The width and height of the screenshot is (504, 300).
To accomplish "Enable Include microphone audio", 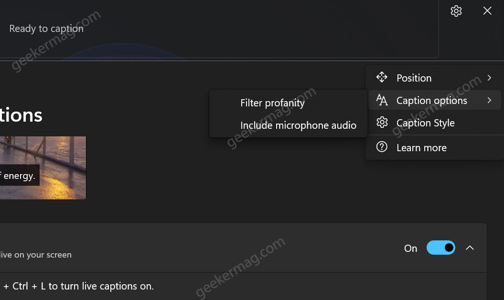I will pos(299,125).
